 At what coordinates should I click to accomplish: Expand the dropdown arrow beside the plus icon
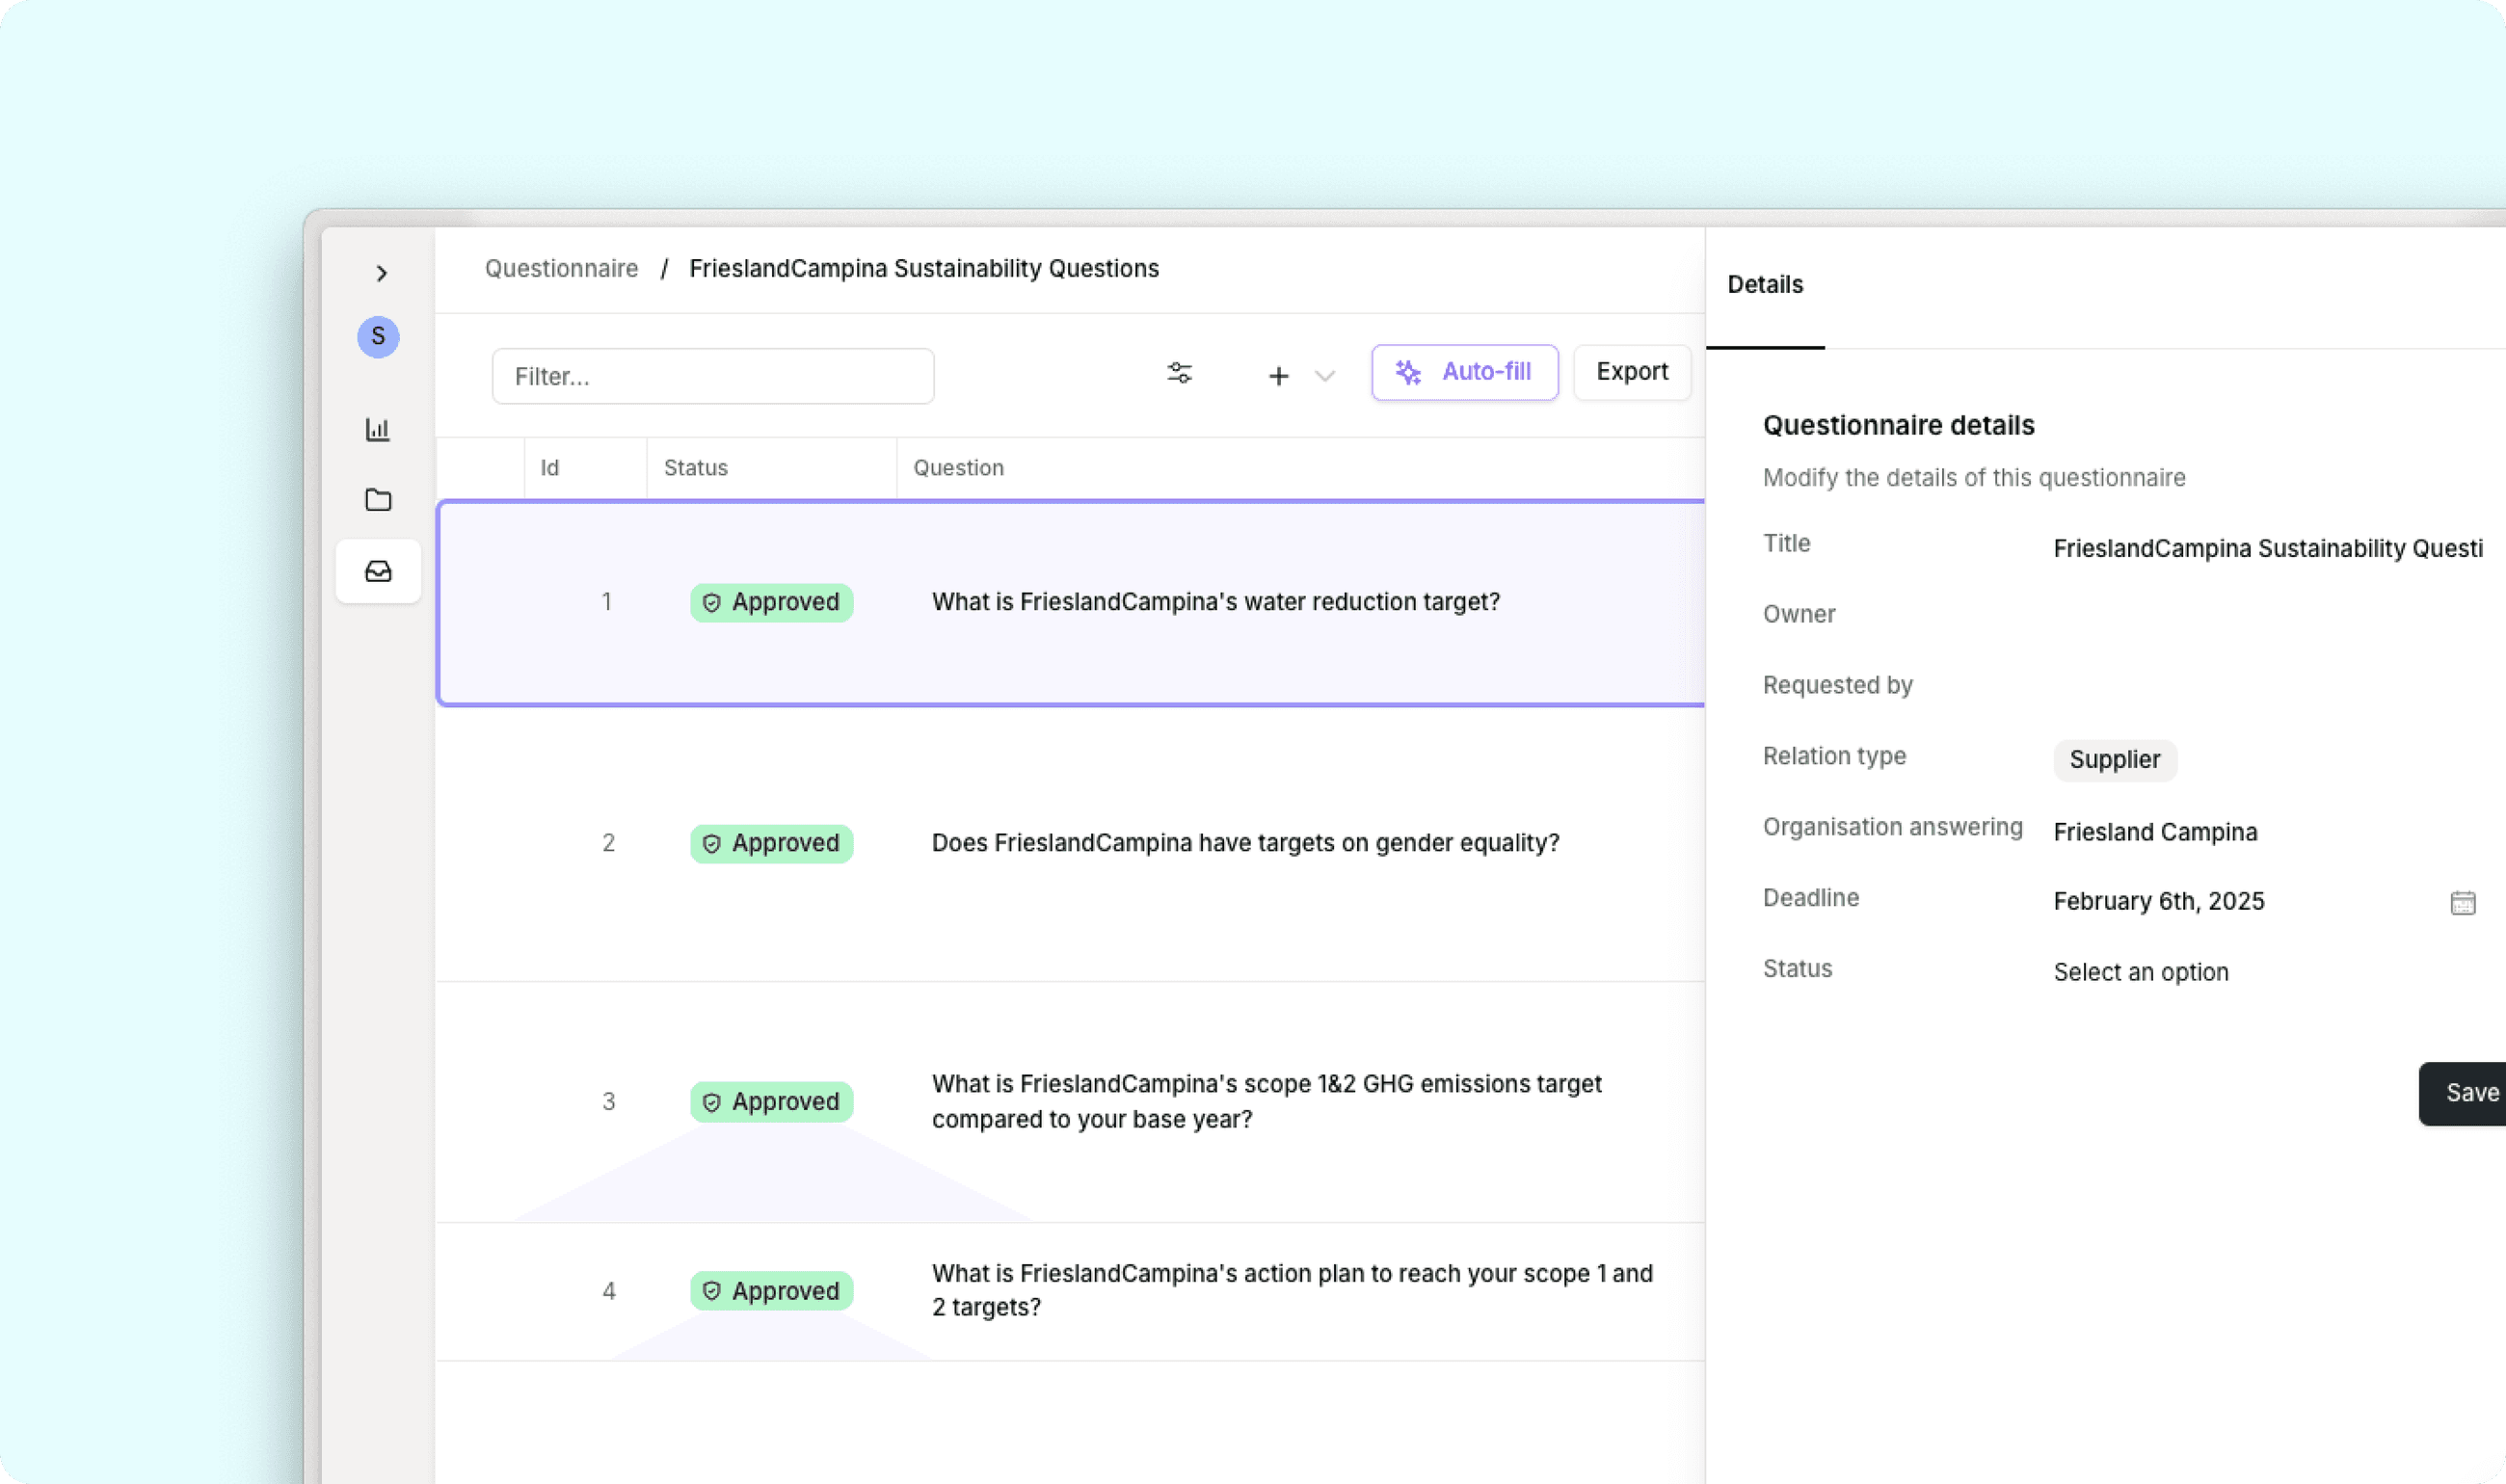(x=1325, y=376)
